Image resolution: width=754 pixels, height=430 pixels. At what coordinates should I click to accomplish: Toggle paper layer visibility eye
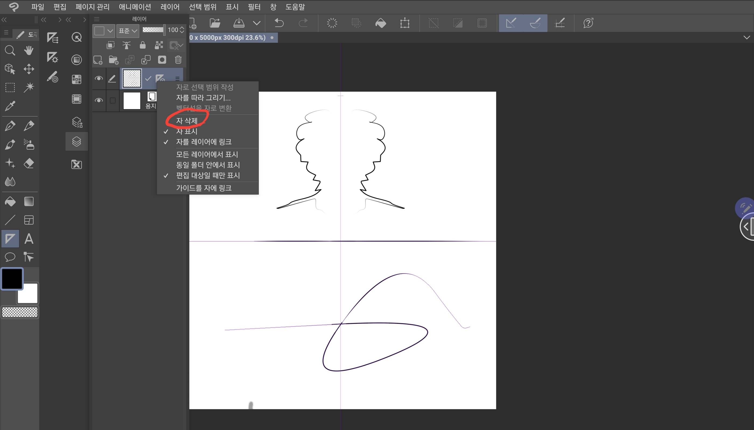[x=99, y=101]
